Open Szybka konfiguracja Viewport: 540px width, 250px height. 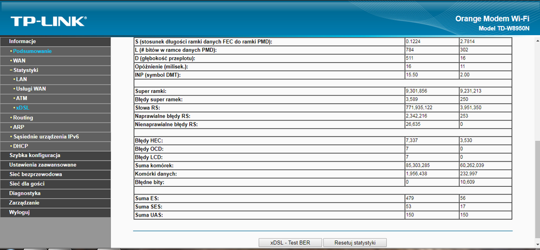[x=56, y=156]
